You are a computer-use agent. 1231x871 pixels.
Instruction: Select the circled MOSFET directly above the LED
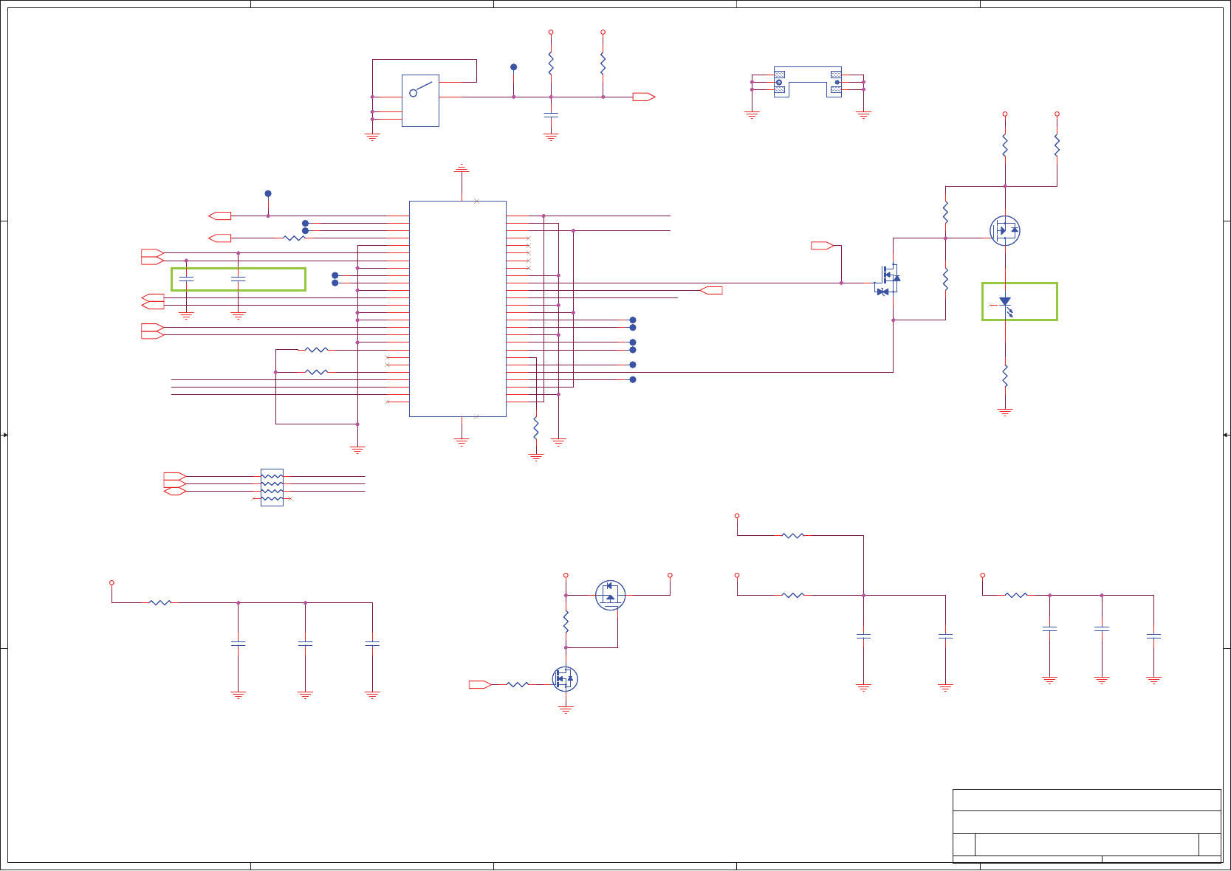tap(1005, 230)
